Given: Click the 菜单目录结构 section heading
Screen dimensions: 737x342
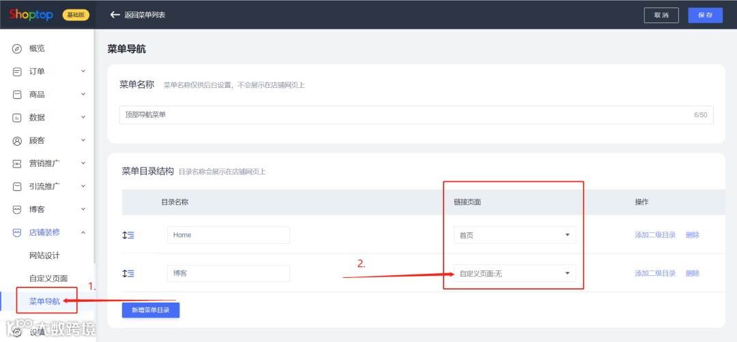Looking at the screenshot, I should (x=148, y=171).
